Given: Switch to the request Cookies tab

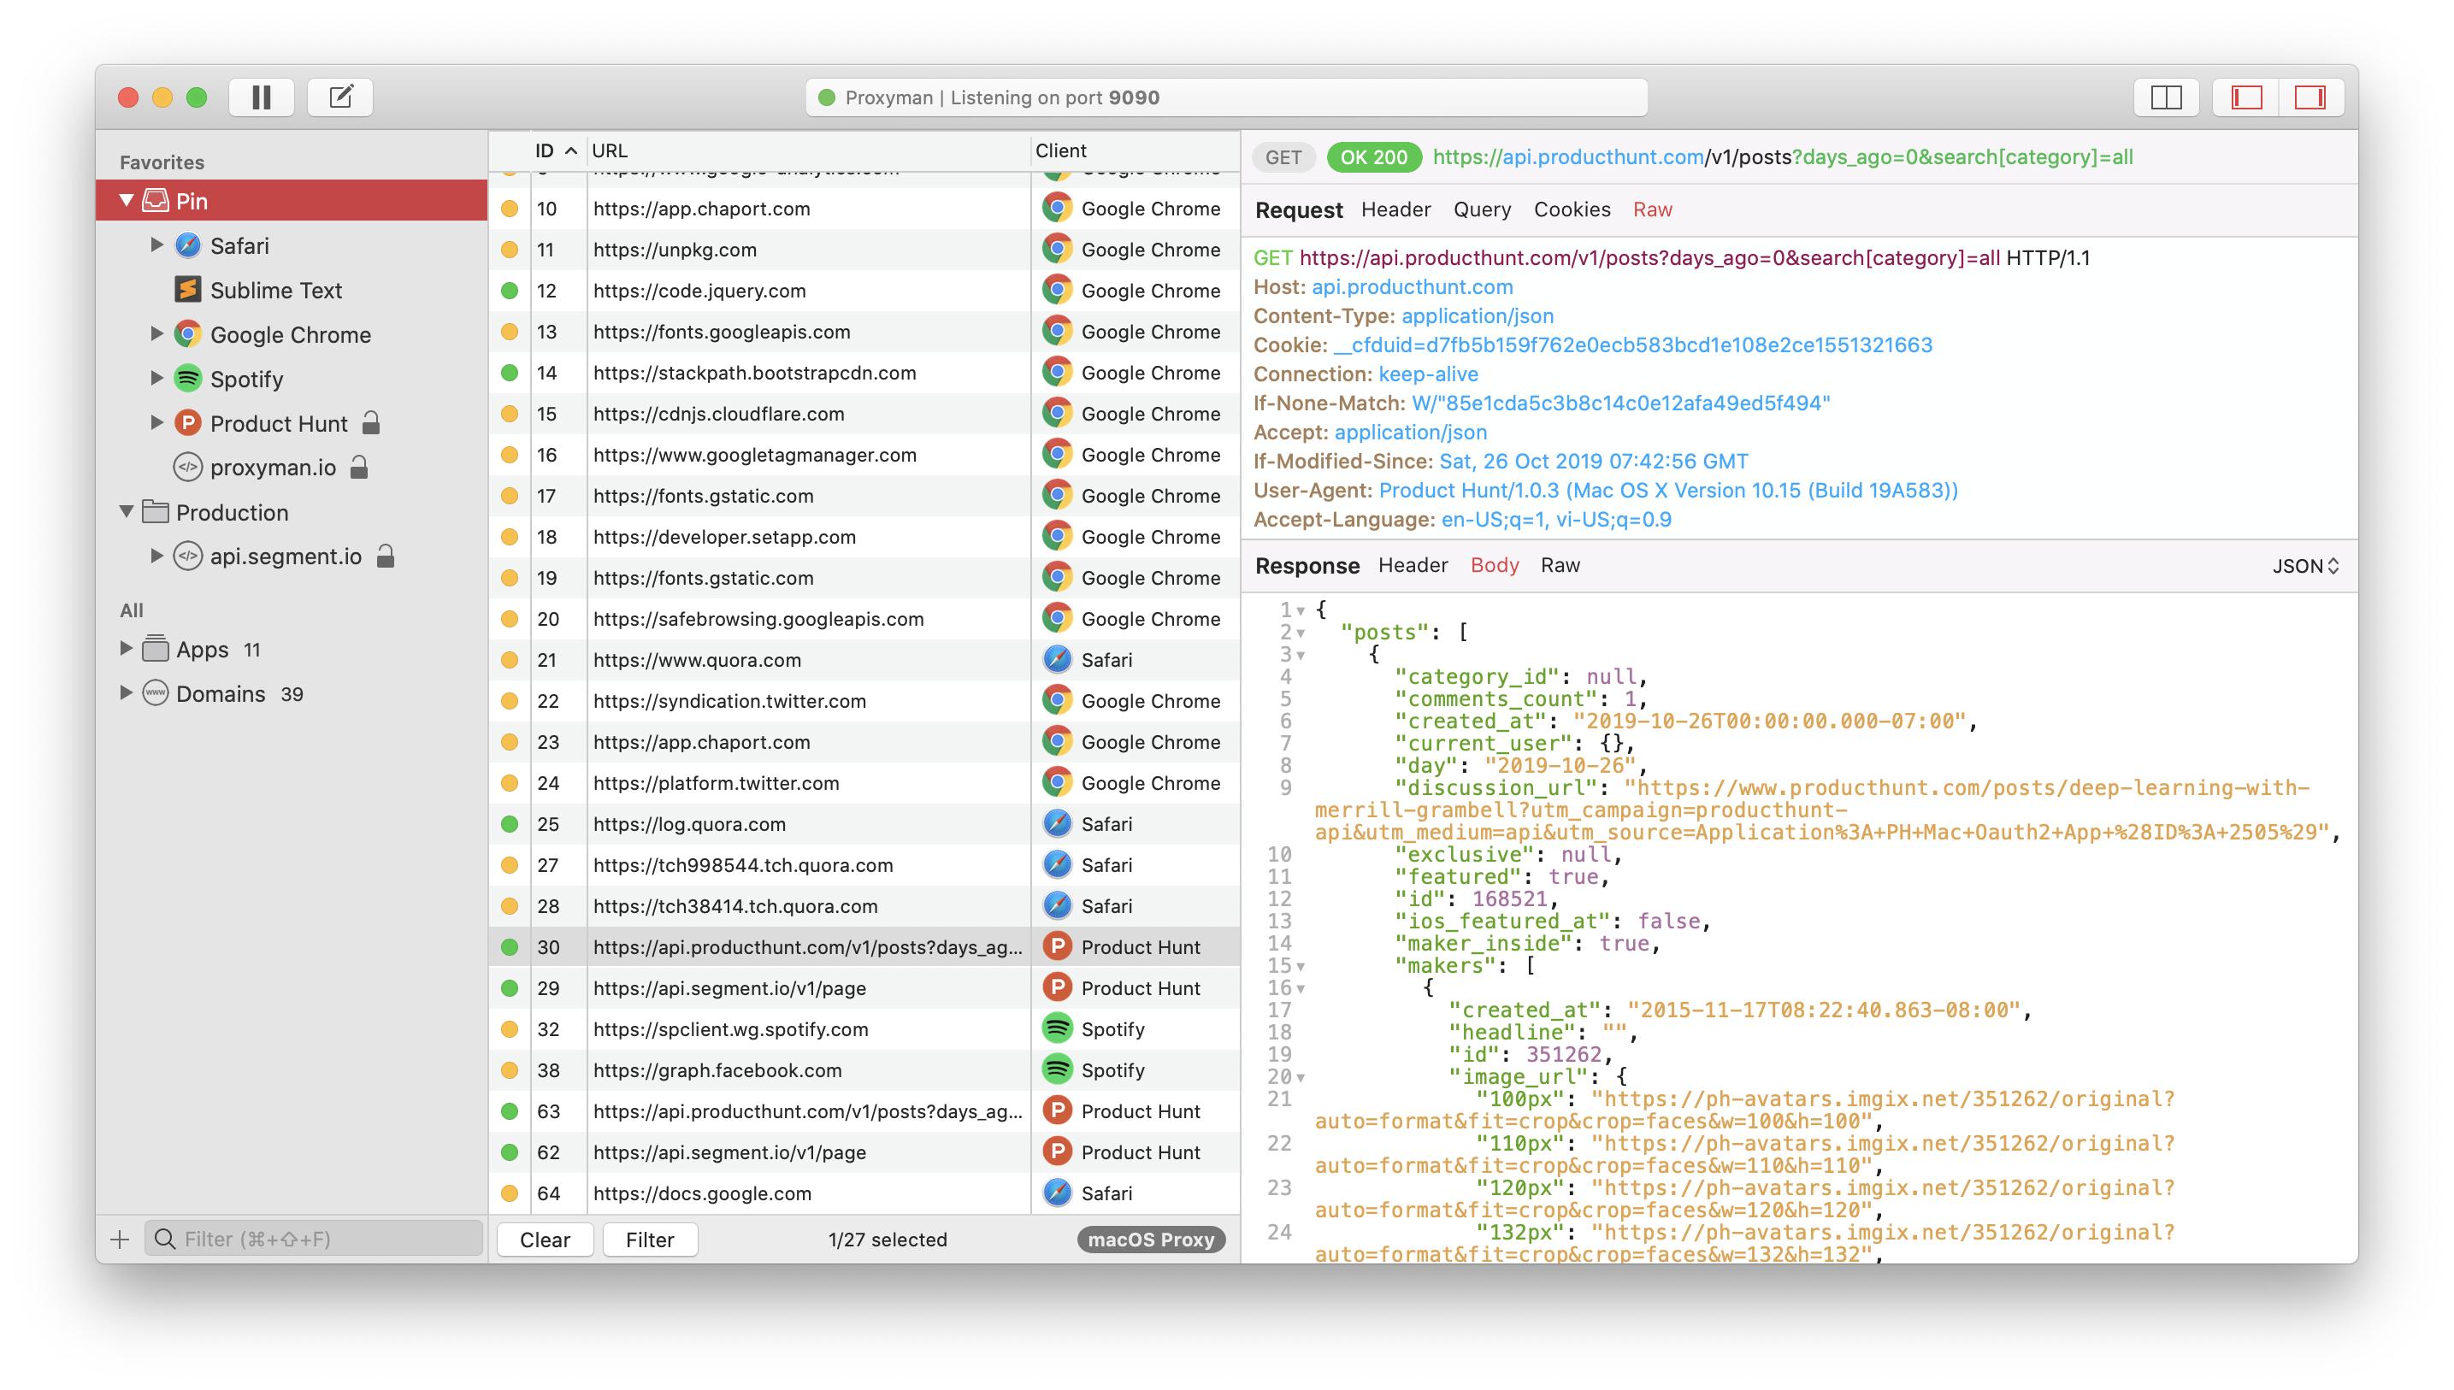Looking at the screenshot, I should pos(1572,210).
